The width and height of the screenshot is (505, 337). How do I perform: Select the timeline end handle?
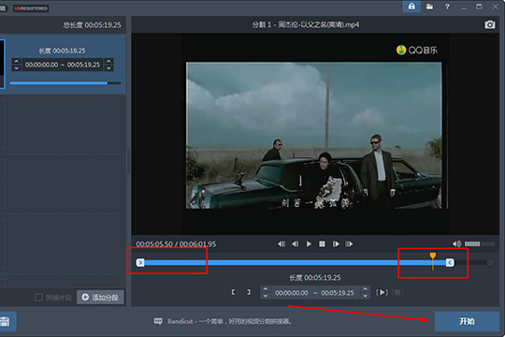pyautogui.click(x=450, y=263)
